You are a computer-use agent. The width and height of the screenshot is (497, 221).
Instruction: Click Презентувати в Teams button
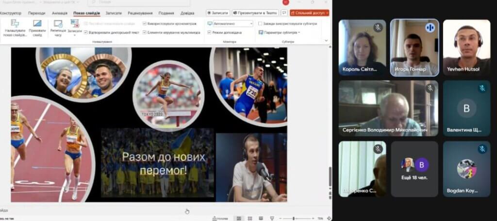coord(255,13)
